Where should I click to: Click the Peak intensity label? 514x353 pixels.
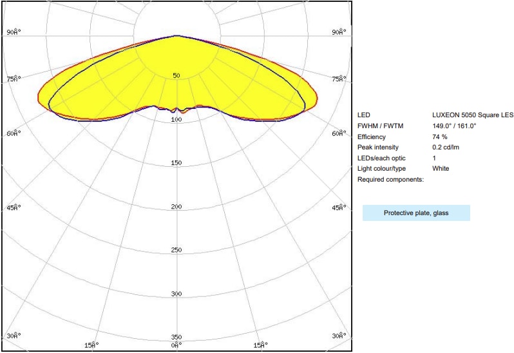click(377, 148)
